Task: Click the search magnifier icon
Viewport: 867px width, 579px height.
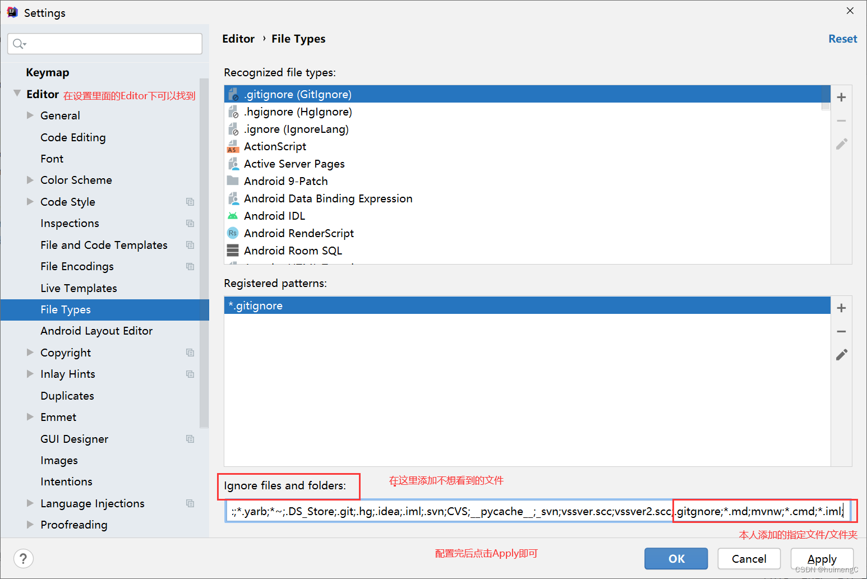Action: (19, 44)
